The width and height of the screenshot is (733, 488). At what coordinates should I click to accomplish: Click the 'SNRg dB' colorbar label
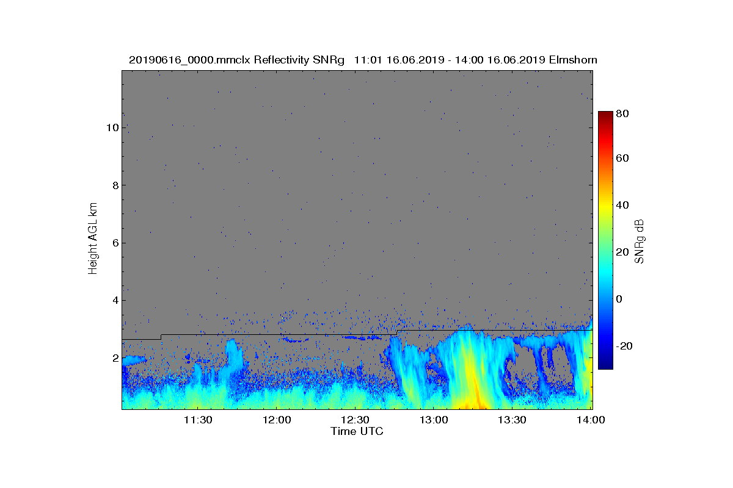coord(640,240)
